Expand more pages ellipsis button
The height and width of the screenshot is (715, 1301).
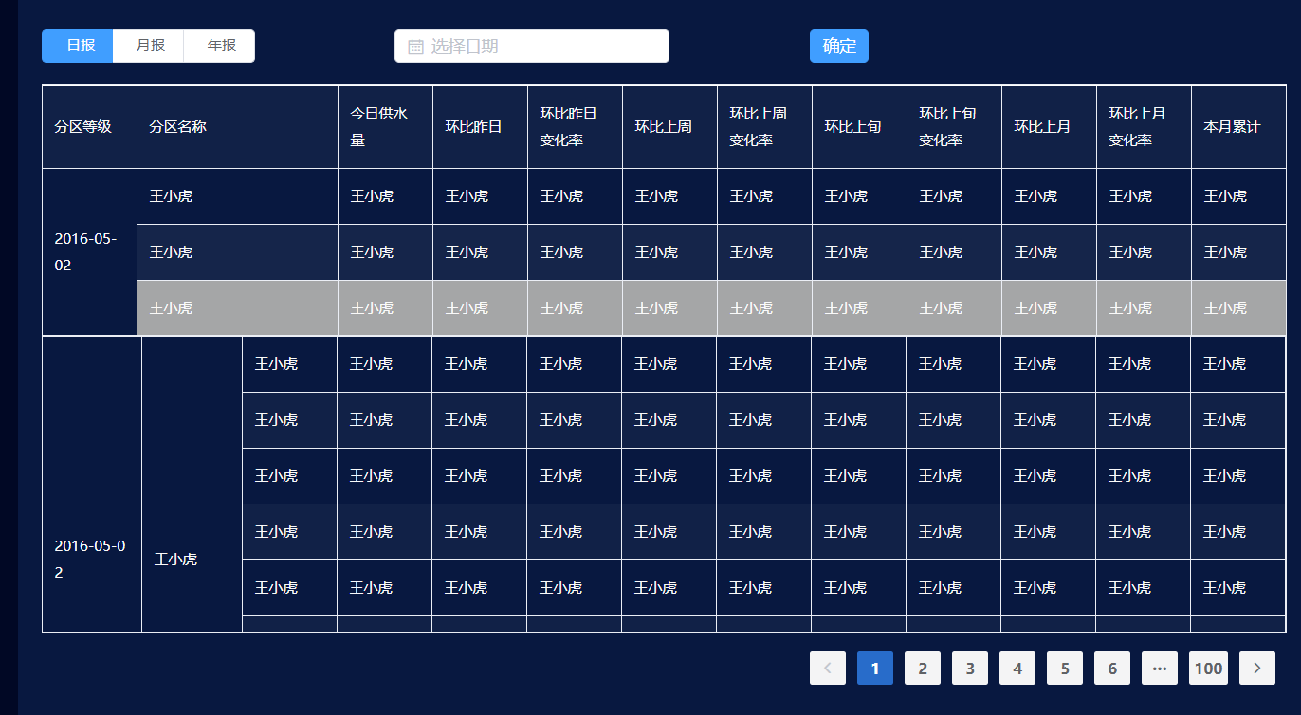1160,669
